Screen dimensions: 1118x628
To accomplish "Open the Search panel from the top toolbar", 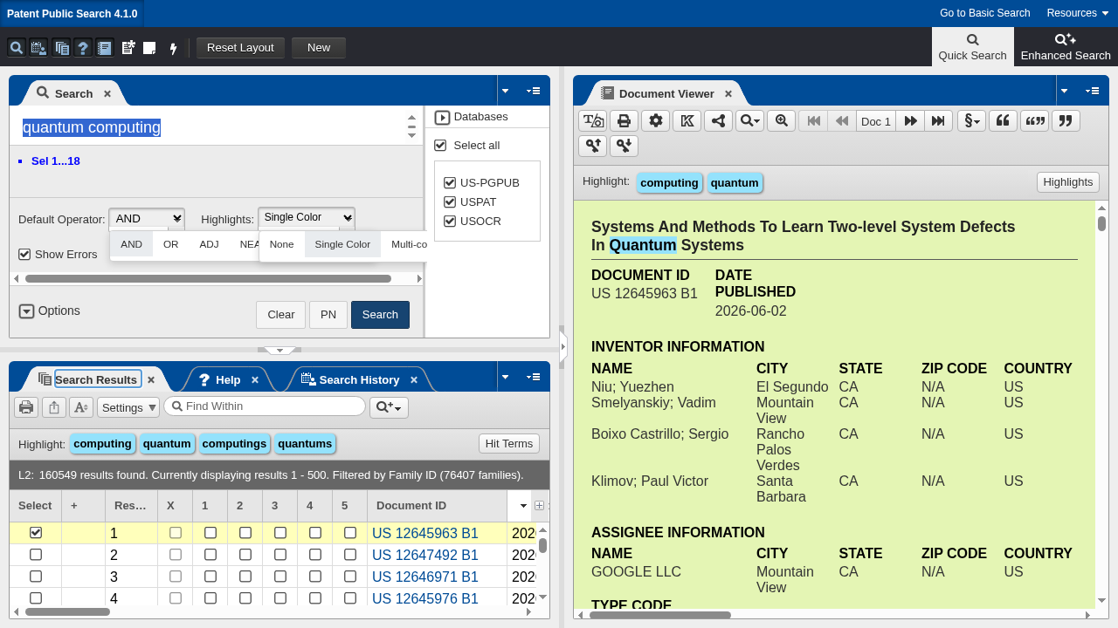I will pyautogui.click(x=16, y=48).
